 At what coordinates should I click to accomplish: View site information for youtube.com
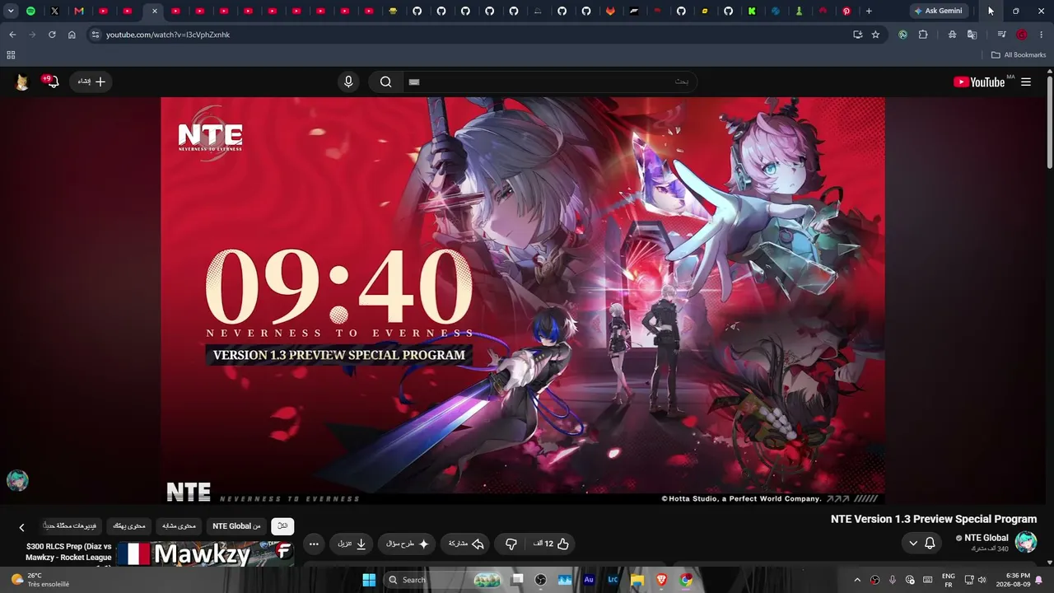[95, 35]
